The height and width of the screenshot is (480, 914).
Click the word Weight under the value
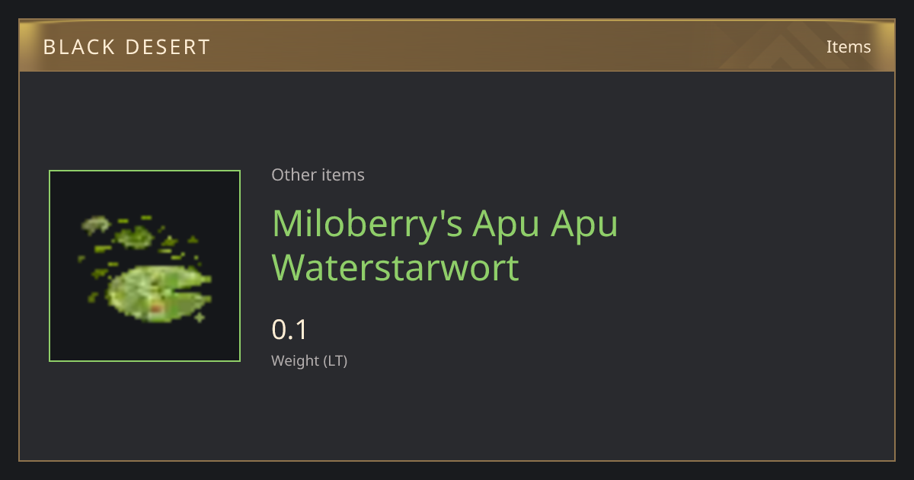295,361
